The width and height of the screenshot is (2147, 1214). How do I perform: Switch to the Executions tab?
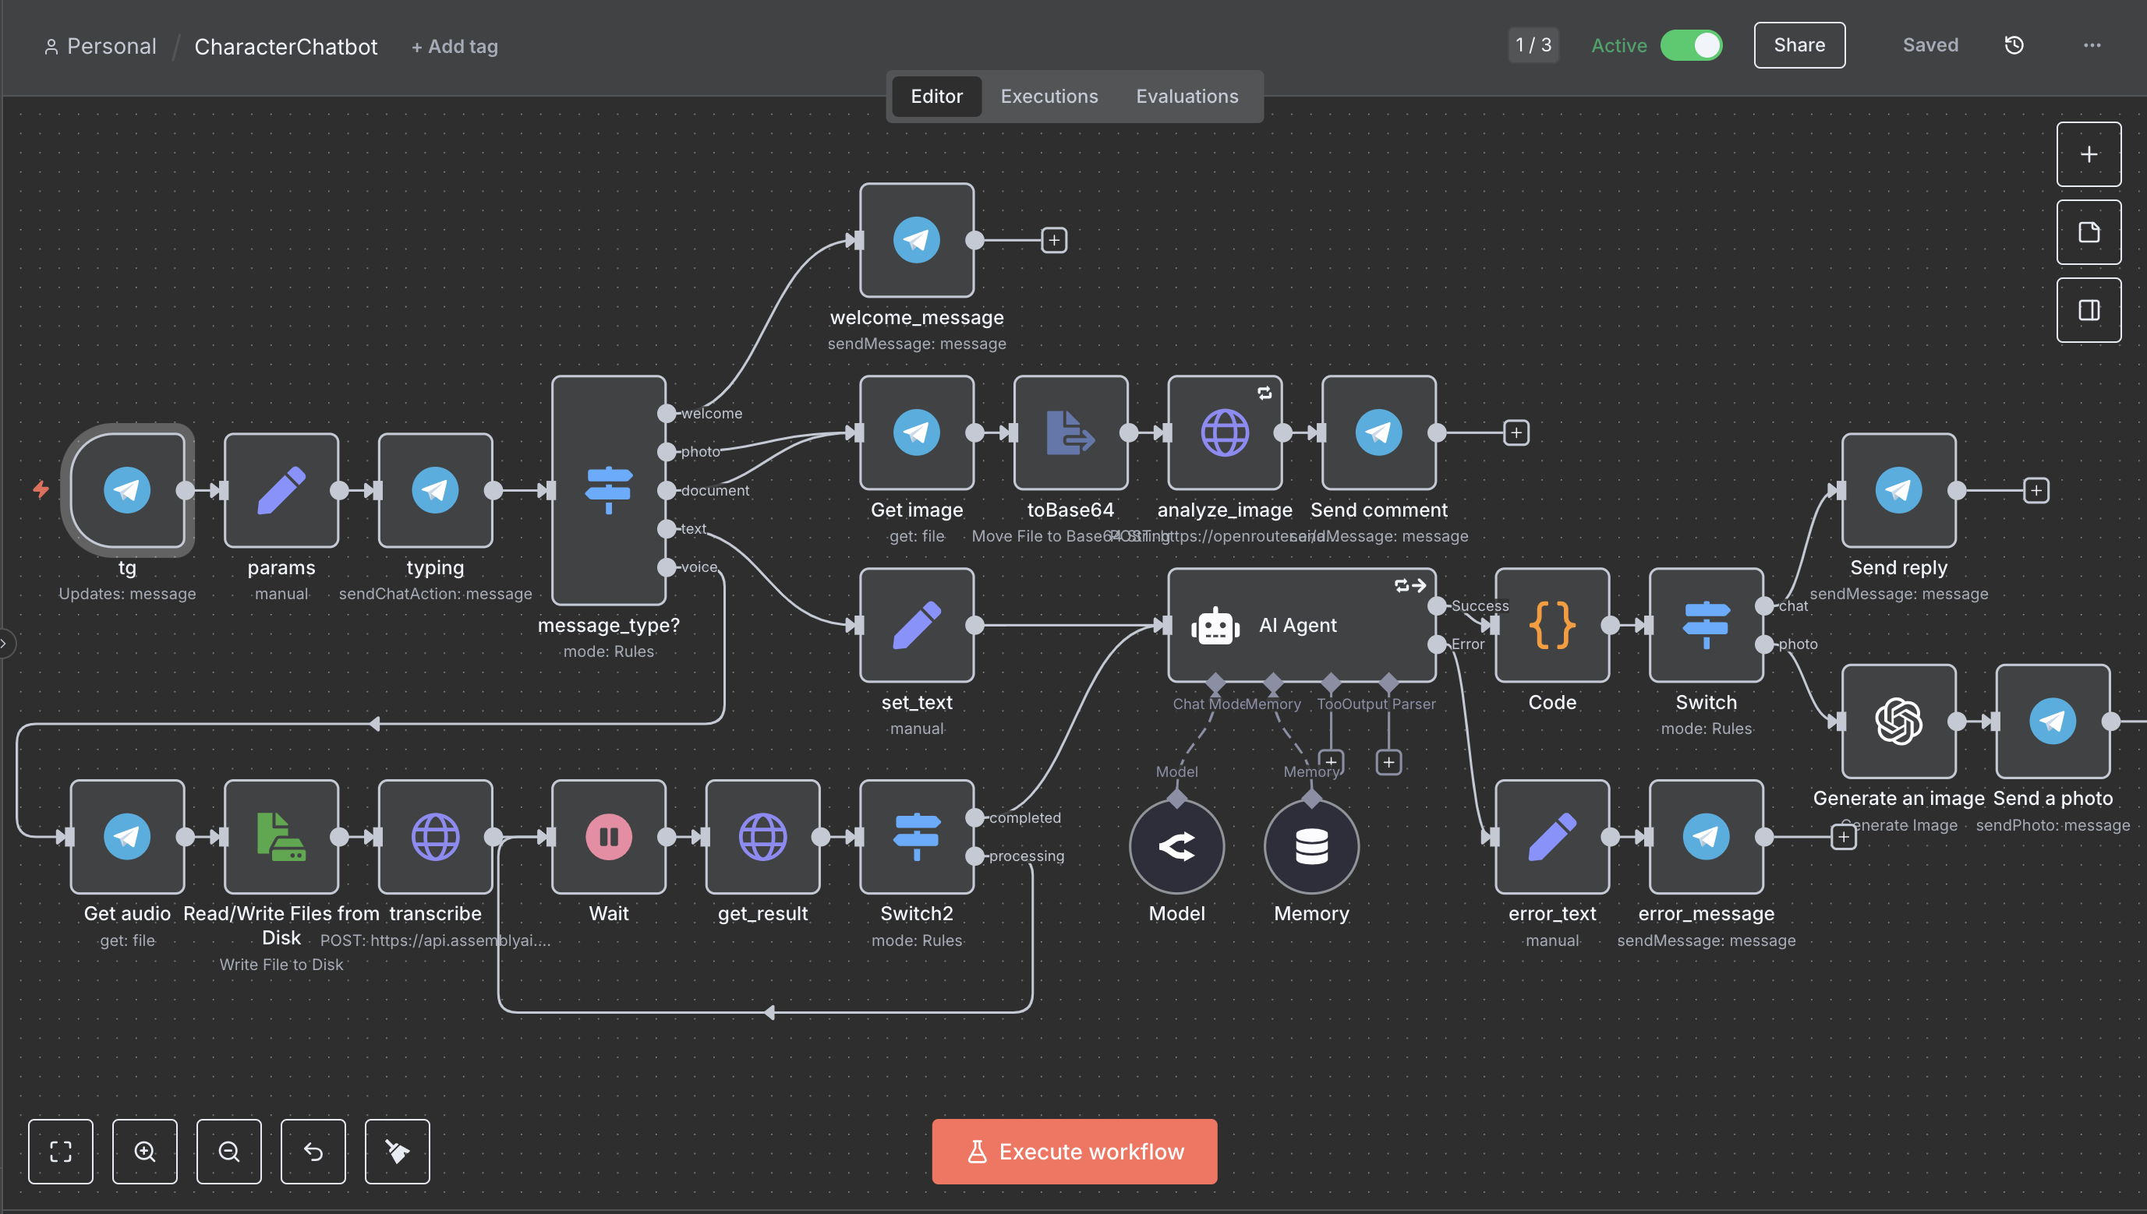(1049, 96)
